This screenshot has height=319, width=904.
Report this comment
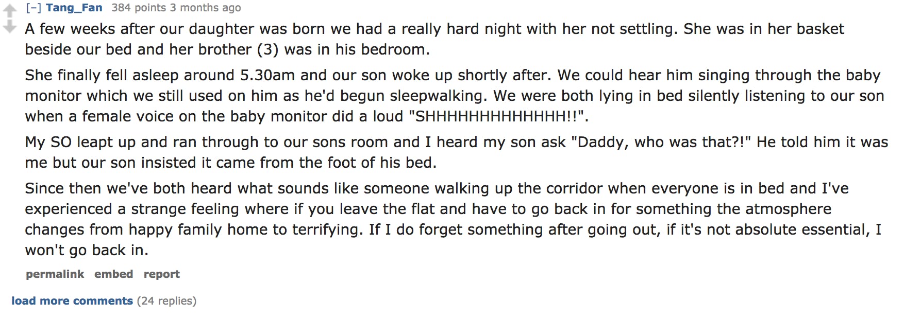pos(162,274)
